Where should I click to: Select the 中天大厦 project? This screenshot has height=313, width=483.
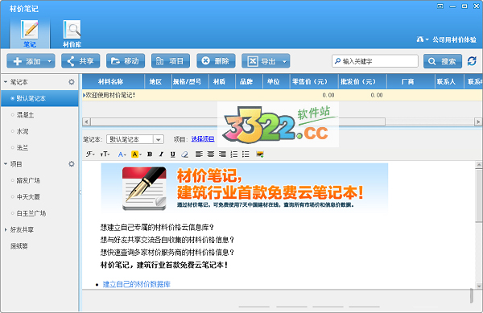pyautogui.click(x=28, y=196)
